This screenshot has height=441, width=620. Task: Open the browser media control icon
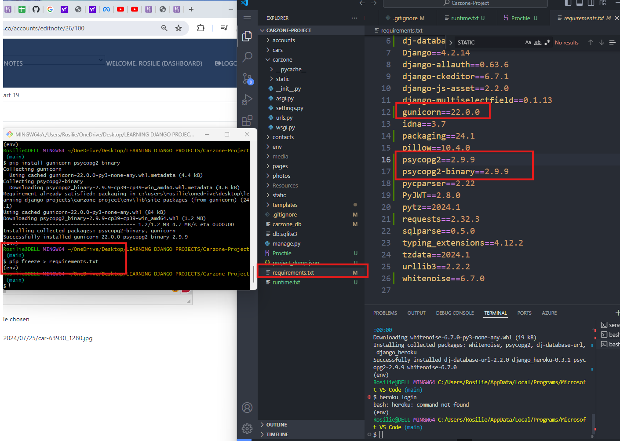tap(224, 28)
